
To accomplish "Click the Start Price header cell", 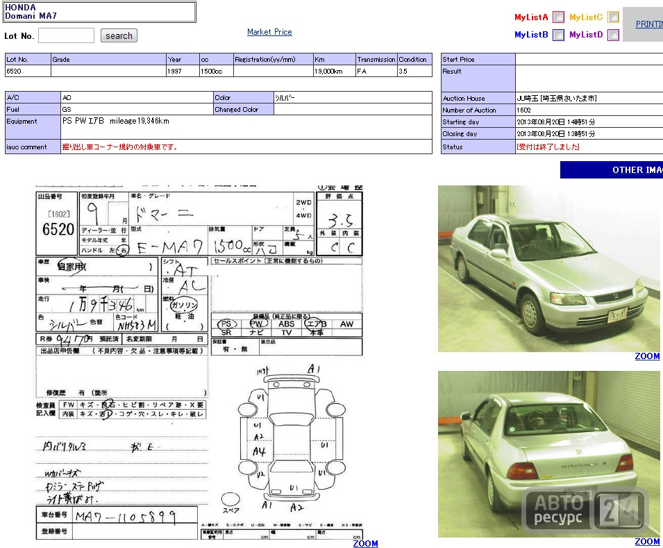I will click(x=478, y=59).
